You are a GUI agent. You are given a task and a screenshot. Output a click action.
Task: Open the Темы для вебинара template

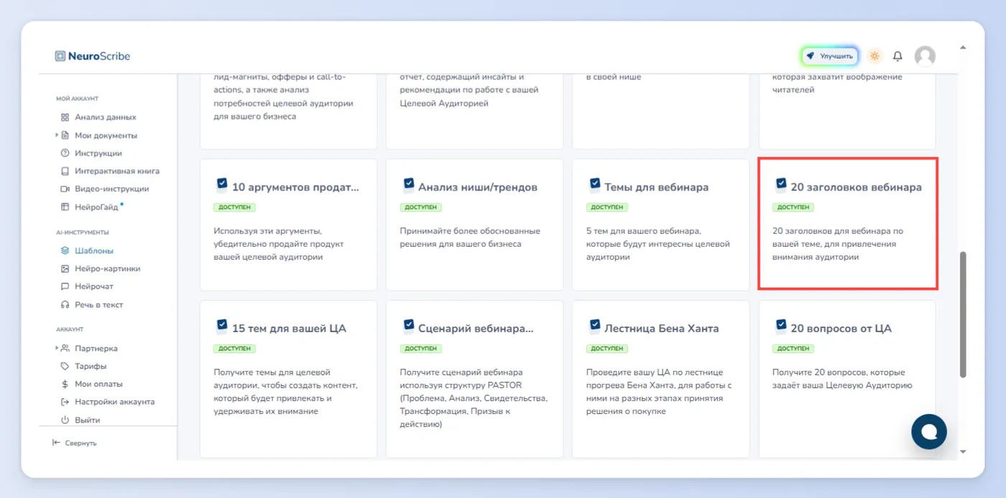pyautogui.click(x=660, y=225)
